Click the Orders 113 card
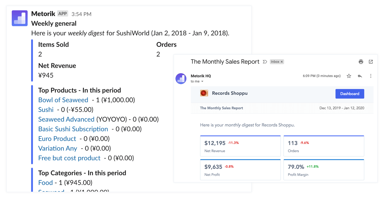The width and height of the screenshot is (384, 200). click(x=324, y=146)
